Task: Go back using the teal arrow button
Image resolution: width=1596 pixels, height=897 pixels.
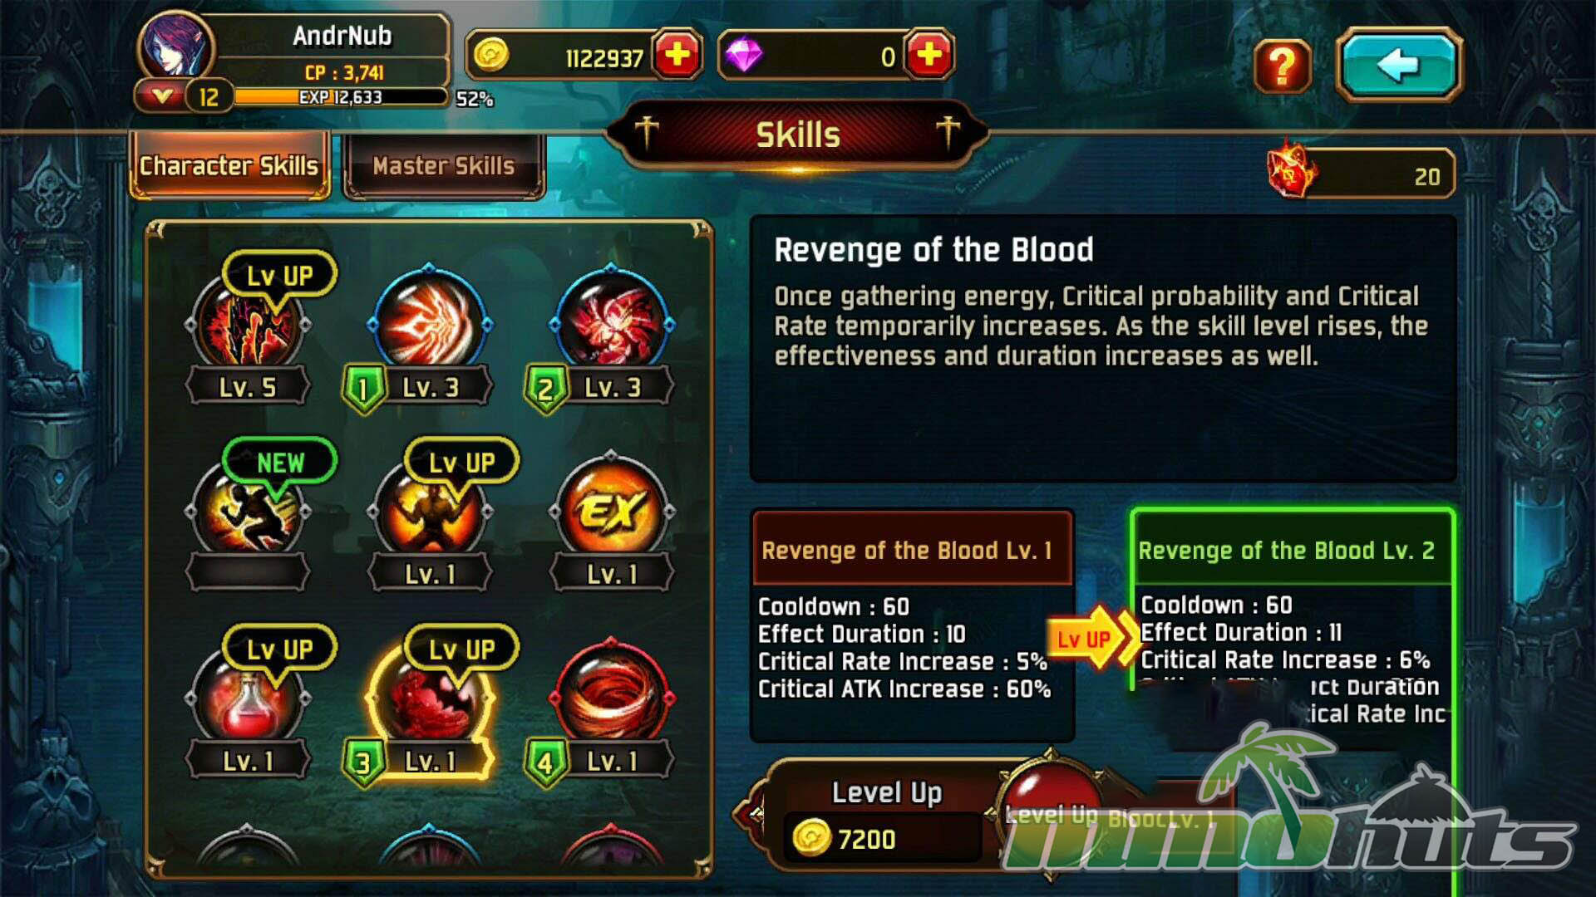Action: [x=1398, y=65]
